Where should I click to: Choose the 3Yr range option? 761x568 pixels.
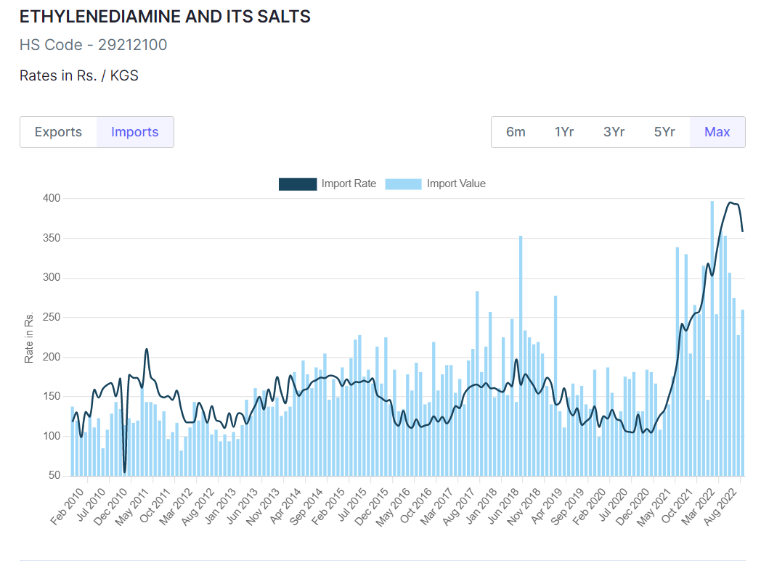click(614, 132)
